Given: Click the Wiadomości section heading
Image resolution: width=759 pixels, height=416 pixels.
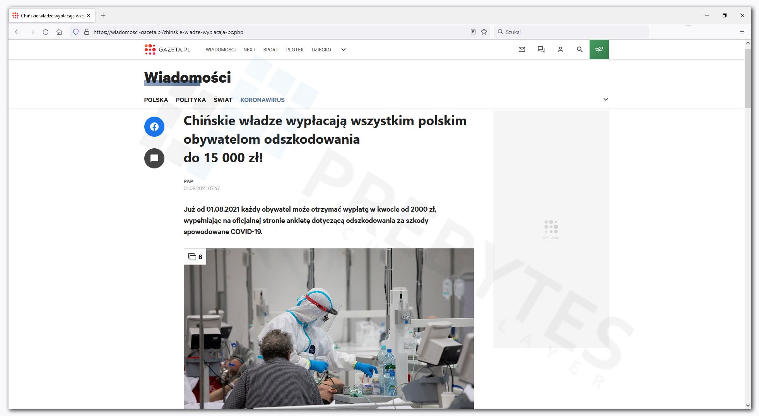Looking at the screenshot, I should point(188,78).
